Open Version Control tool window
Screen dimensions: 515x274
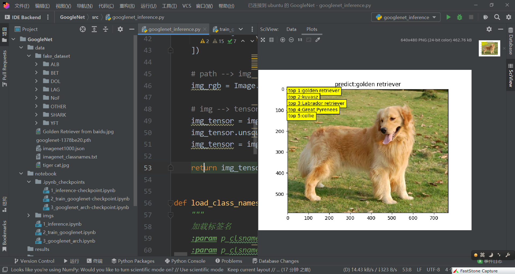(x=34, y=261)
